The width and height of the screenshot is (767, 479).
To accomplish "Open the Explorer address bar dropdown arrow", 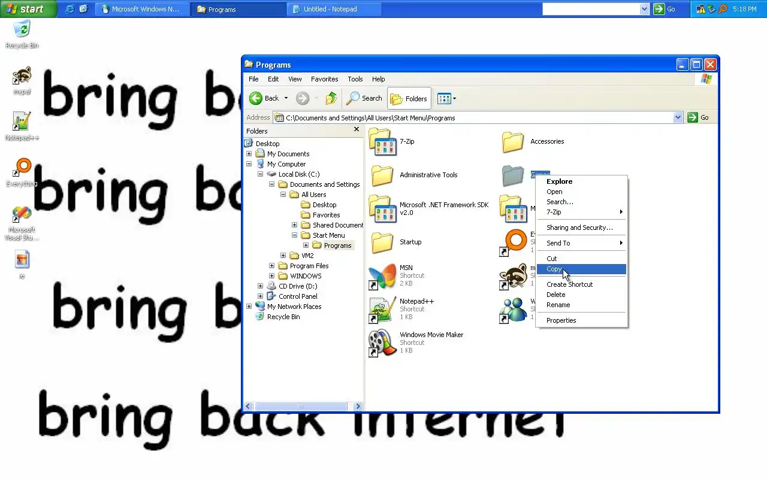I will point(678,117).
